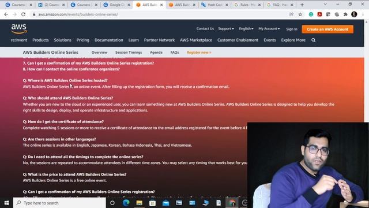Expand the English language dropdown
Viewport: 369px width, 208px height.
246,28
